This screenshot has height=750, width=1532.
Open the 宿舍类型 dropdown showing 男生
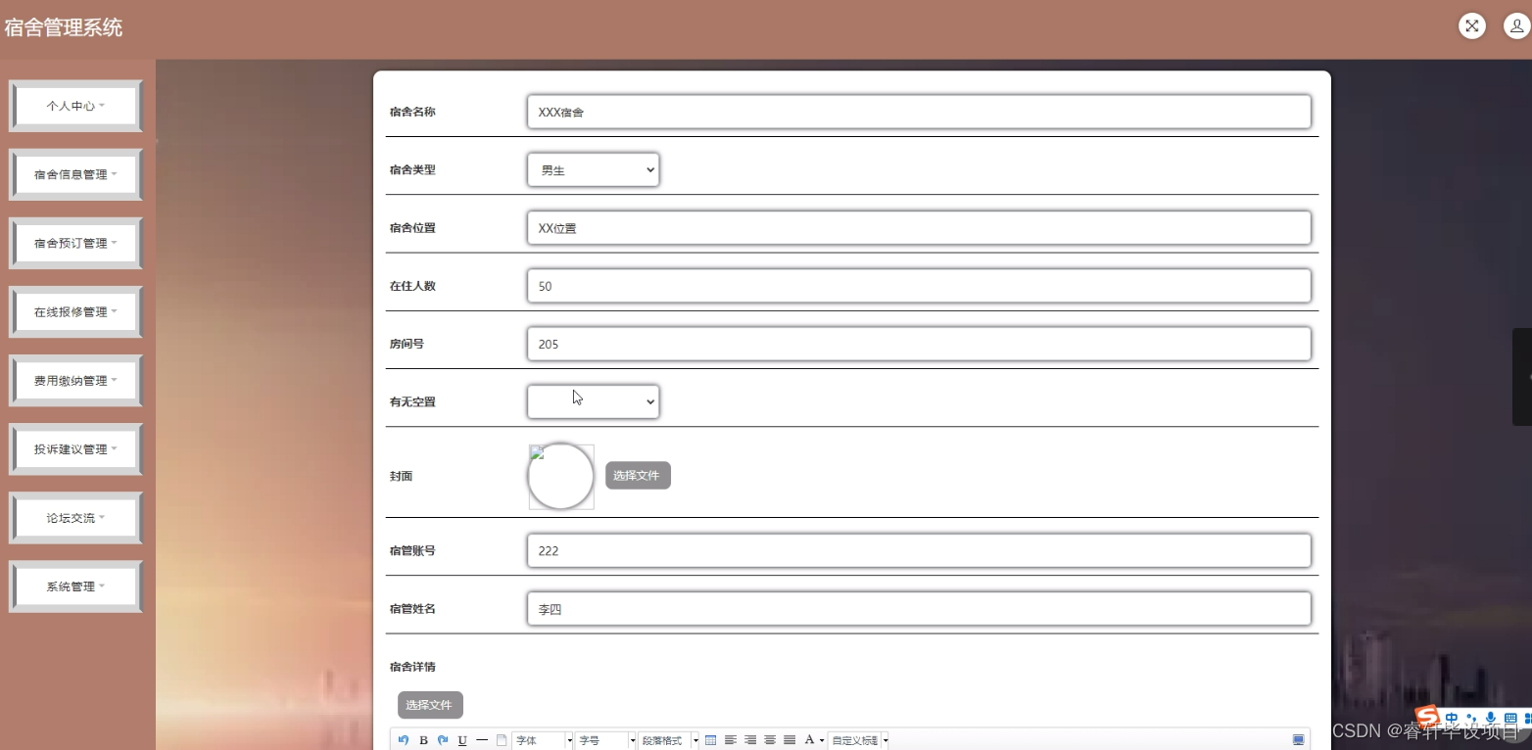[x=593, y=169]
